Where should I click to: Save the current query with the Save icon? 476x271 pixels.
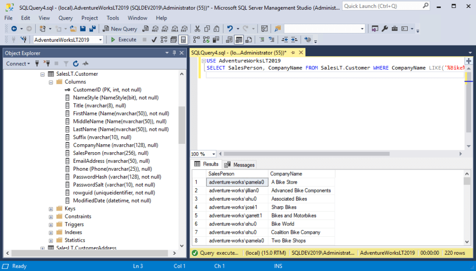click(x=83, y=29)
